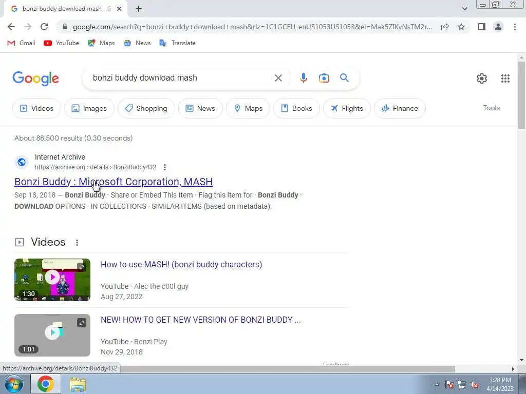Open search Tools options
The height and width of the screenshot is (394, 526).
491,108
